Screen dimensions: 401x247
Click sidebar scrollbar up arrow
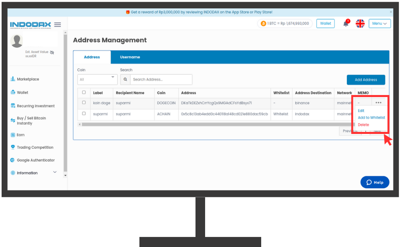click(65, 32)
